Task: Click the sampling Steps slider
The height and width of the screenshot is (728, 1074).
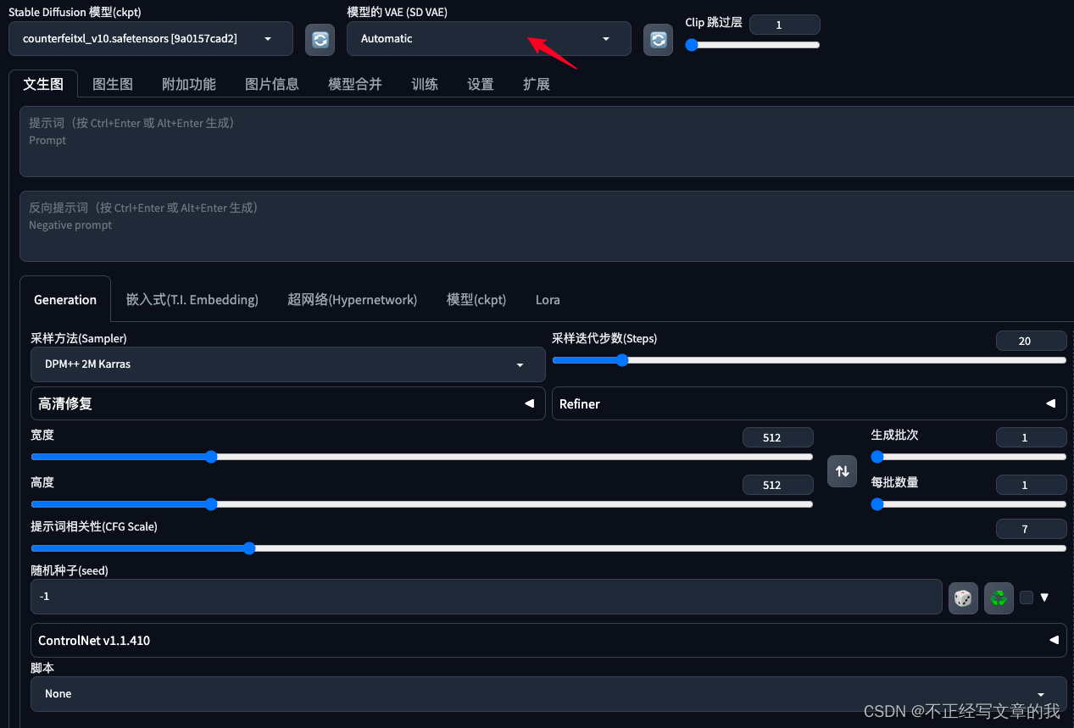Action: 809,360
